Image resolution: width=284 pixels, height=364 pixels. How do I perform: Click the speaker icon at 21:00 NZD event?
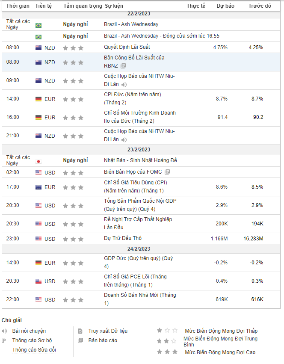[124, 139]
